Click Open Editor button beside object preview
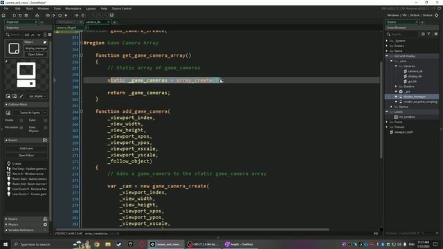This screenshot has width=443, height=249. click(36, 55)
